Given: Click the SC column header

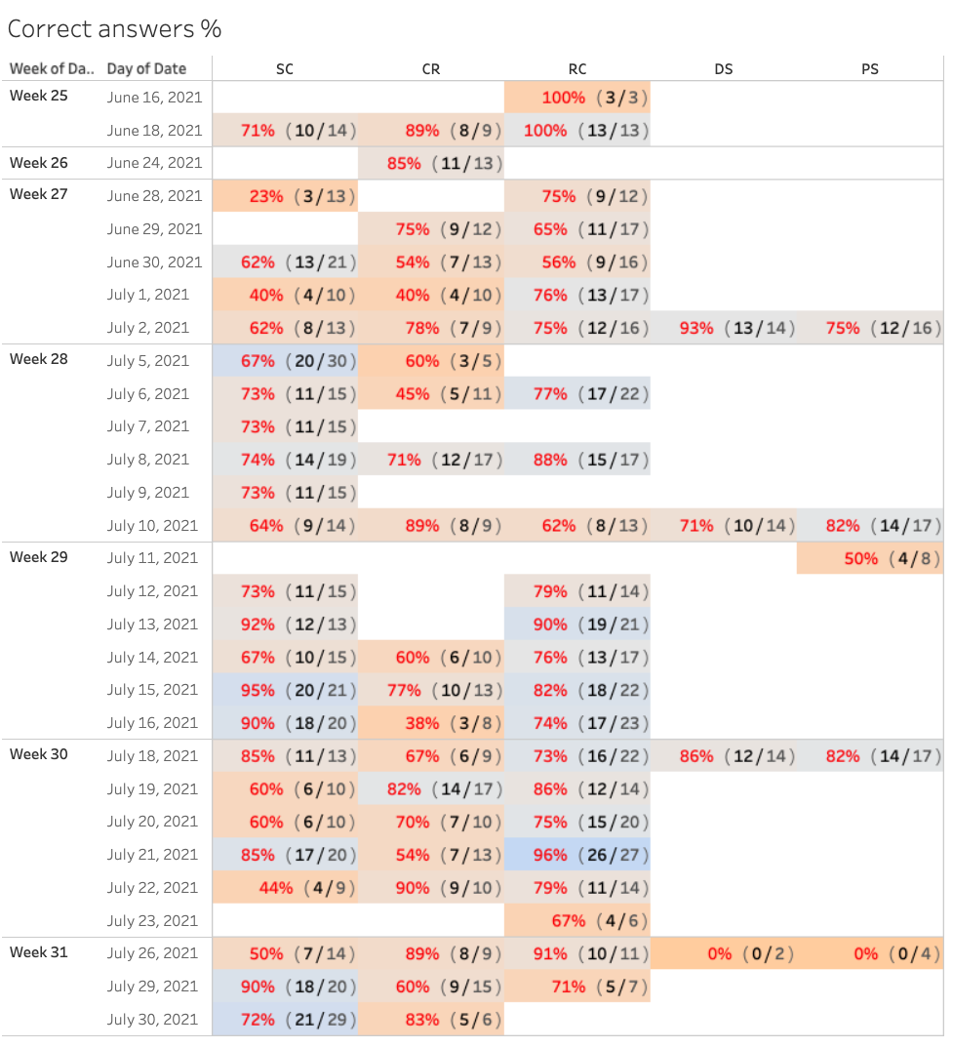Looking at the screenshot, I should (285, 68).
